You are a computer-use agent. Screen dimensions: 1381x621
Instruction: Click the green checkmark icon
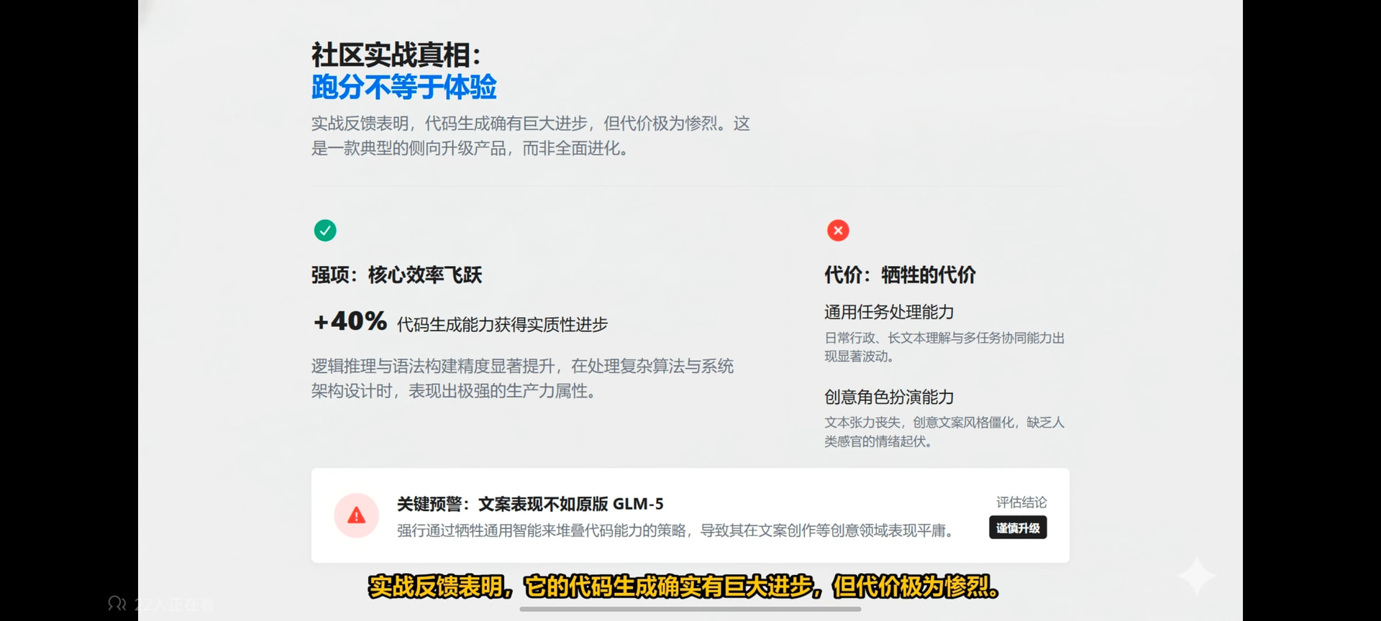325,230
